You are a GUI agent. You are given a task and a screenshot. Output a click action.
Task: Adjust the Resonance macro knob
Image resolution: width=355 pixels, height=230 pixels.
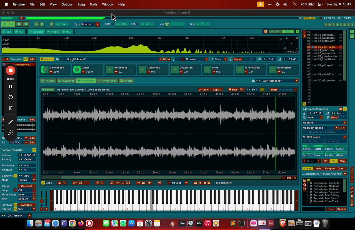[x=110, y=70]
